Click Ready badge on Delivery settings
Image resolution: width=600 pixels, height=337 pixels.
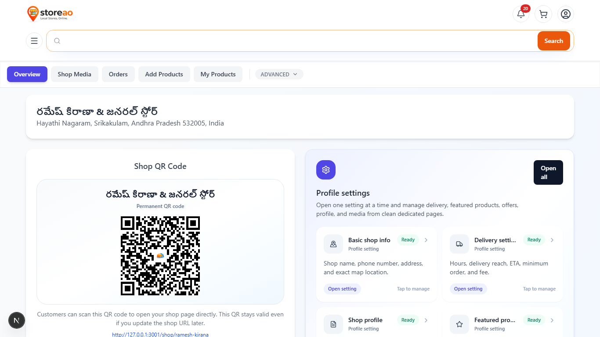click(534, 240)
